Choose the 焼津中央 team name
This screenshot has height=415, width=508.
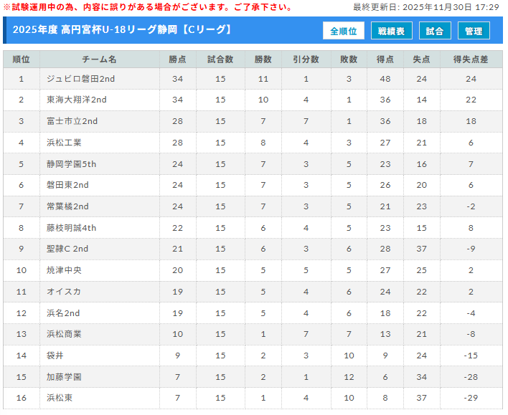coord(64,270)
